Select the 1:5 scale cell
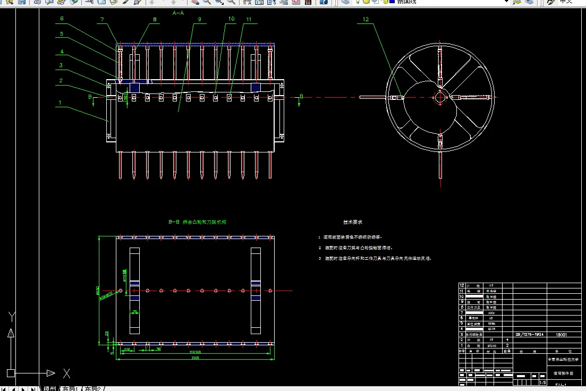 pos(542,382)
